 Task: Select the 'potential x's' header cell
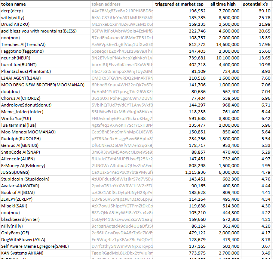point(257,4)
